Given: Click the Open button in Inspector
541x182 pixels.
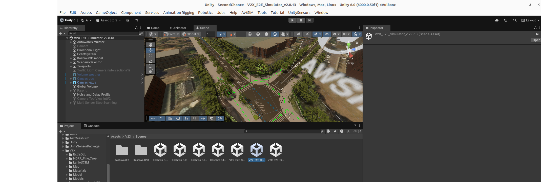Looking at the screenshot, I should coord(536,40).
